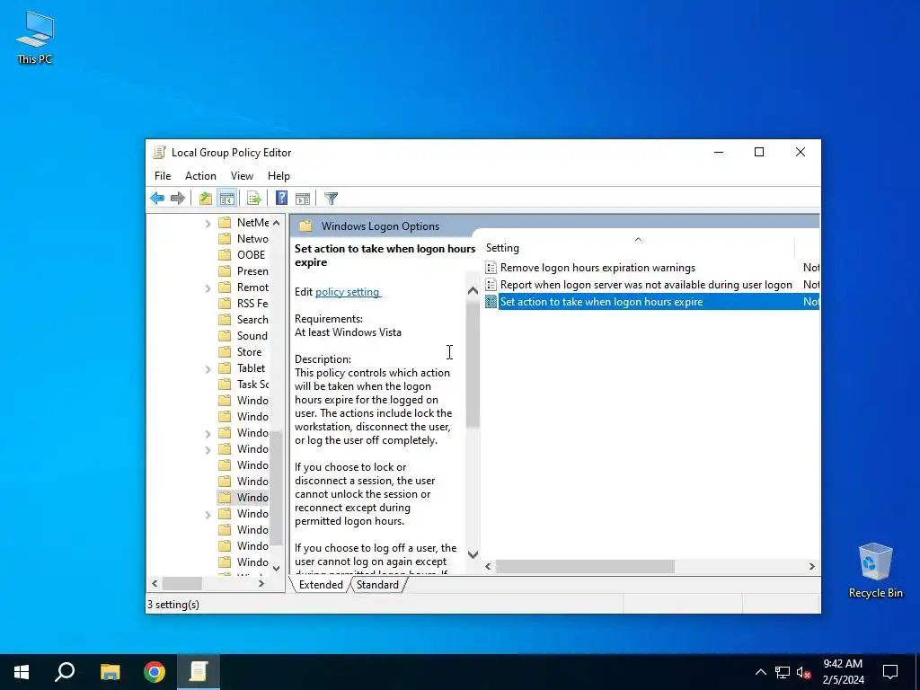
Task: Click the Up one level folder icon
Action: tap(206, 199)
